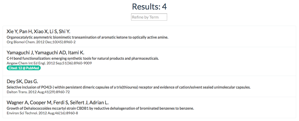
Task: Click the Angew Chem Int Ed Engl. citation
Action: point(49,63)
